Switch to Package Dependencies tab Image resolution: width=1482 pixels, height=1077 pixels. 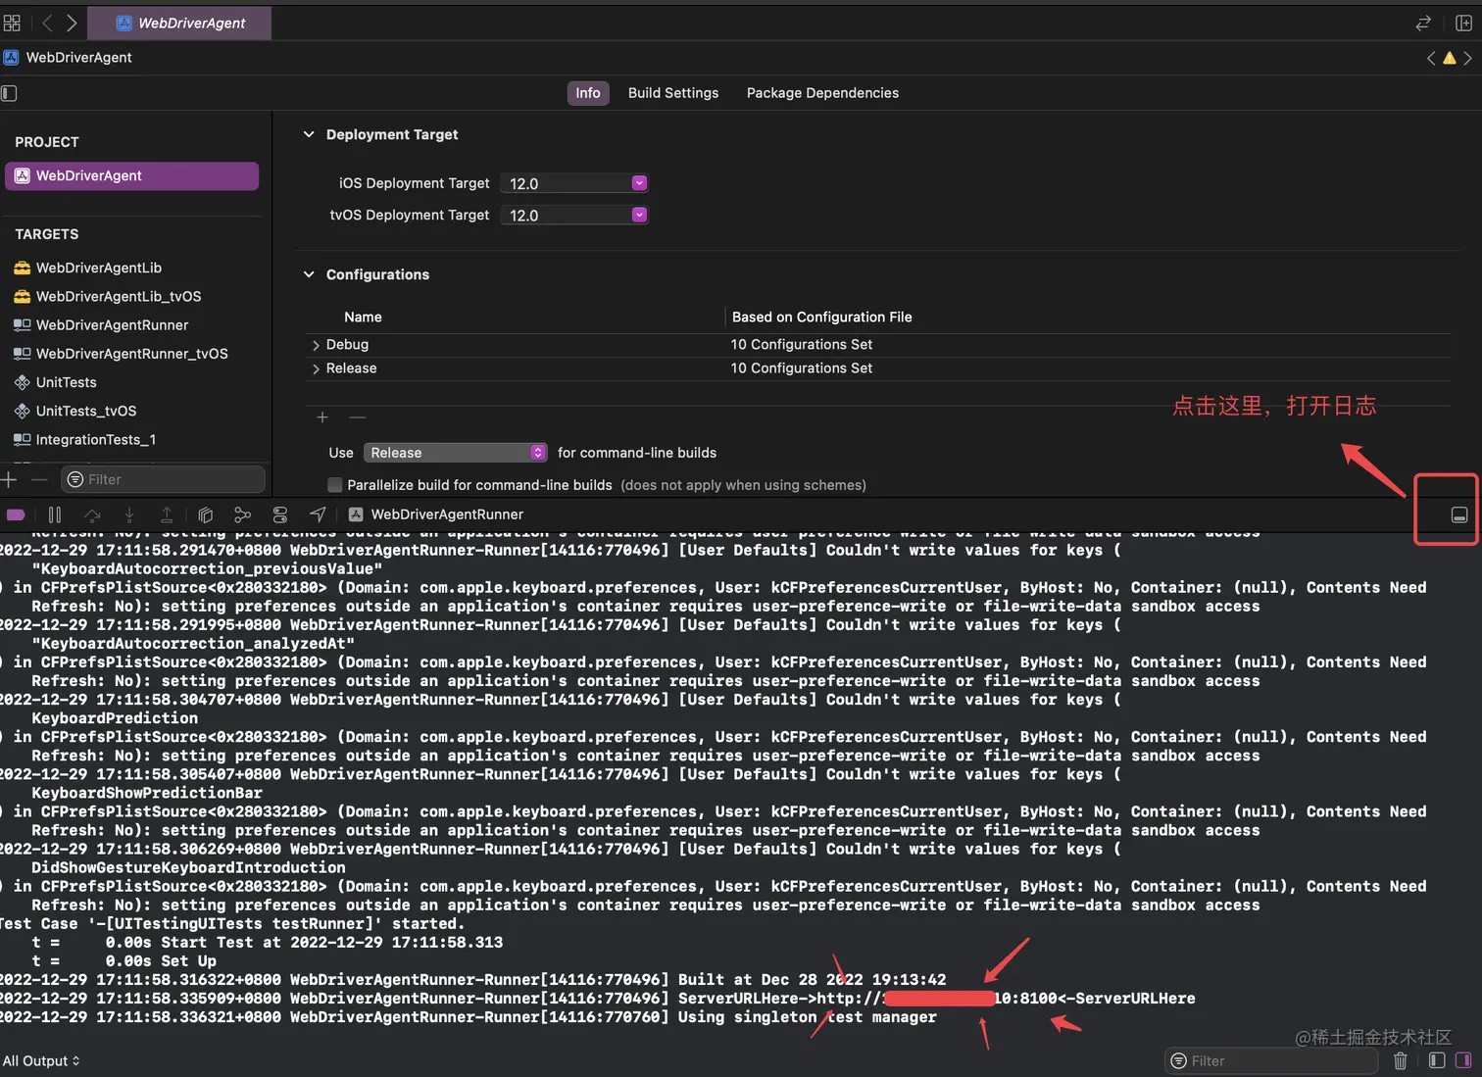822,93
